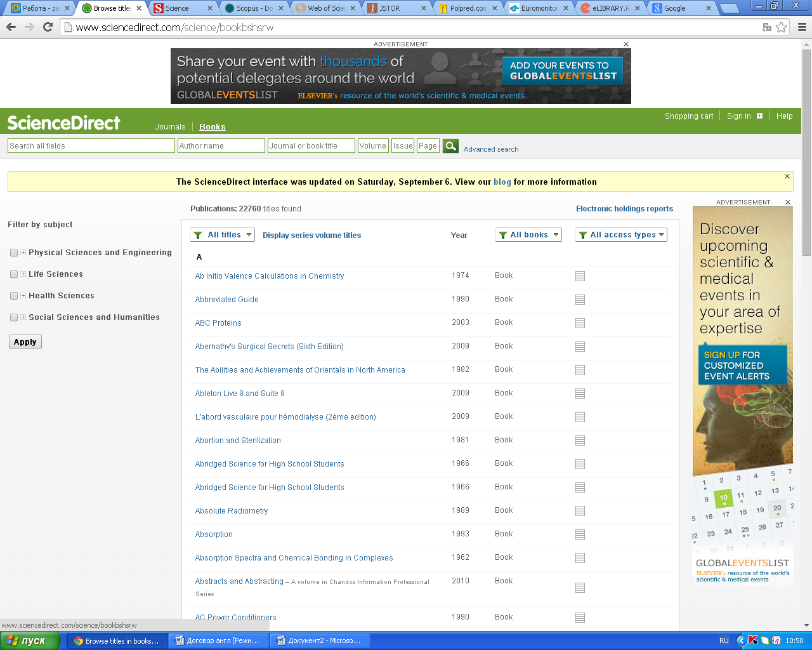Screen dimensions: 812x650
Task: Check Social Sciences and Humanities checkbox
Action: click(x=14, y=317)
